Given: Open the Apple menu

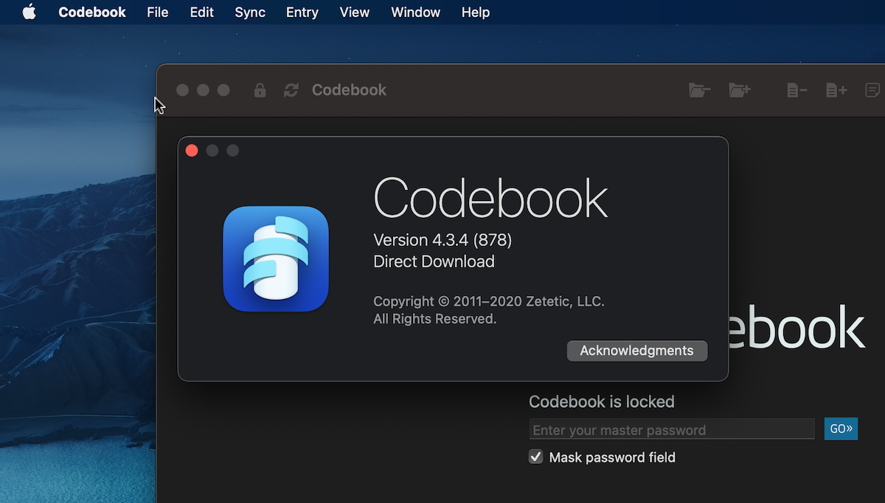Looking at the screenshot, I should (29, 12).
